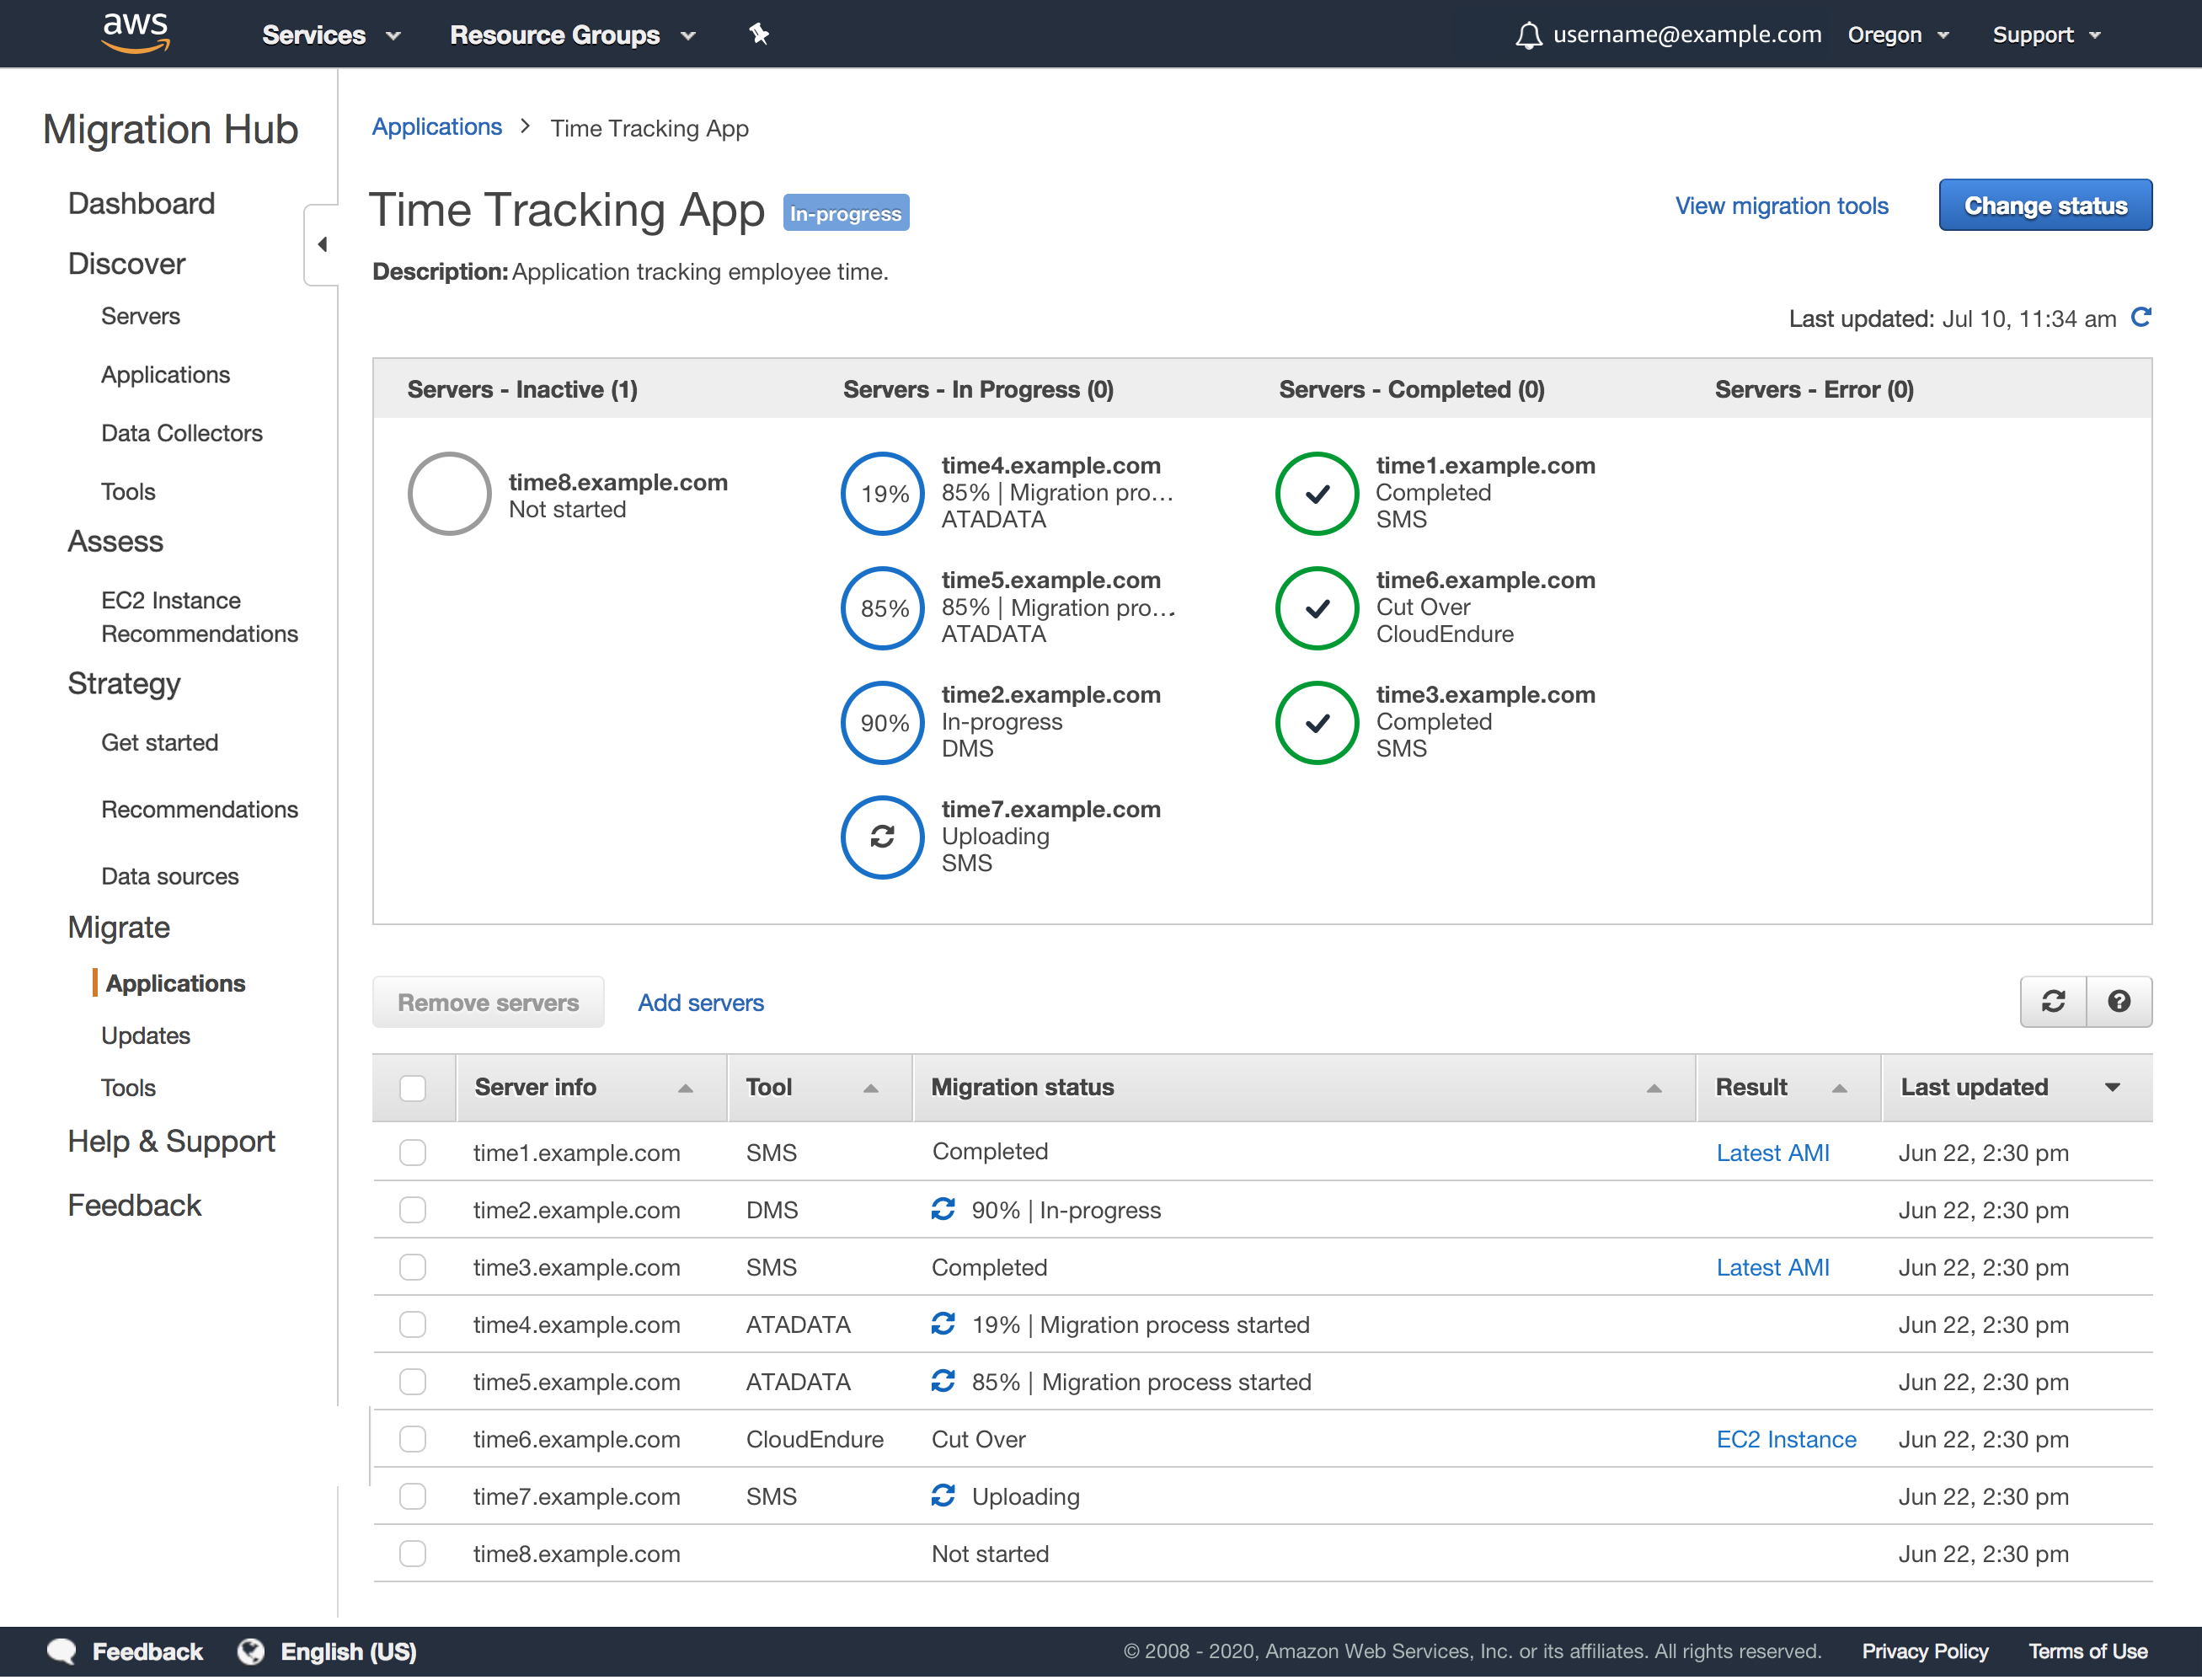
Task: Check the time3.example.com row checkbox
Action: (413, 1267)
